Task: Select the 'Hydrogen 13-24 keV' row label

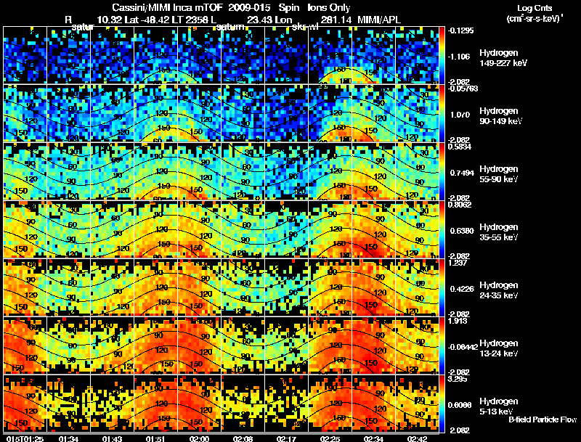Action: click(499, 348)
